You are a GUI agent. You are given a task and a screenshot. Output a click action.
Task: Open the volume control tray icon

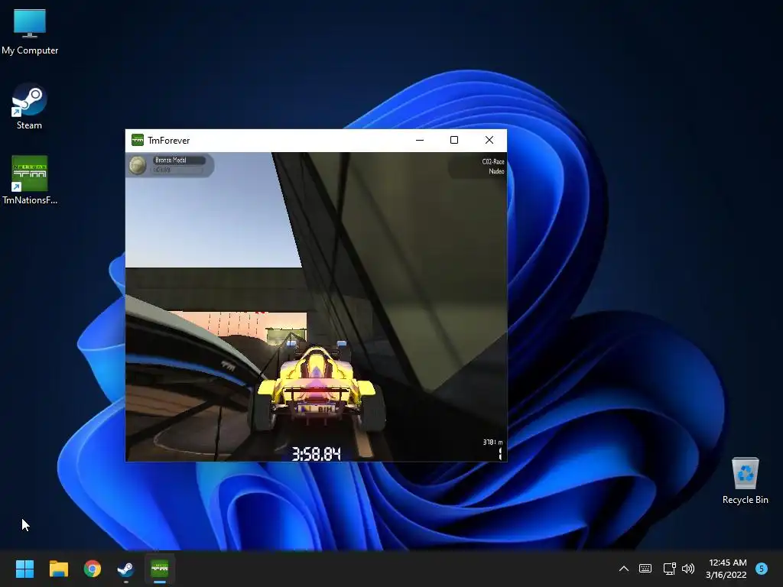688,569
